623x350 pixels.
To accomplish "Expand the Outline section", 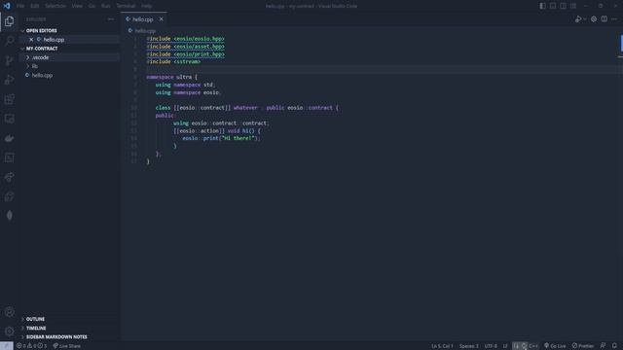I will 35,319.
